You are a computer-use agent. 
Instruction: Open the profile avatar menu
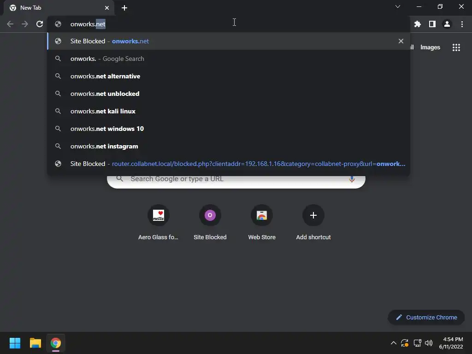(x=447, y=24)
